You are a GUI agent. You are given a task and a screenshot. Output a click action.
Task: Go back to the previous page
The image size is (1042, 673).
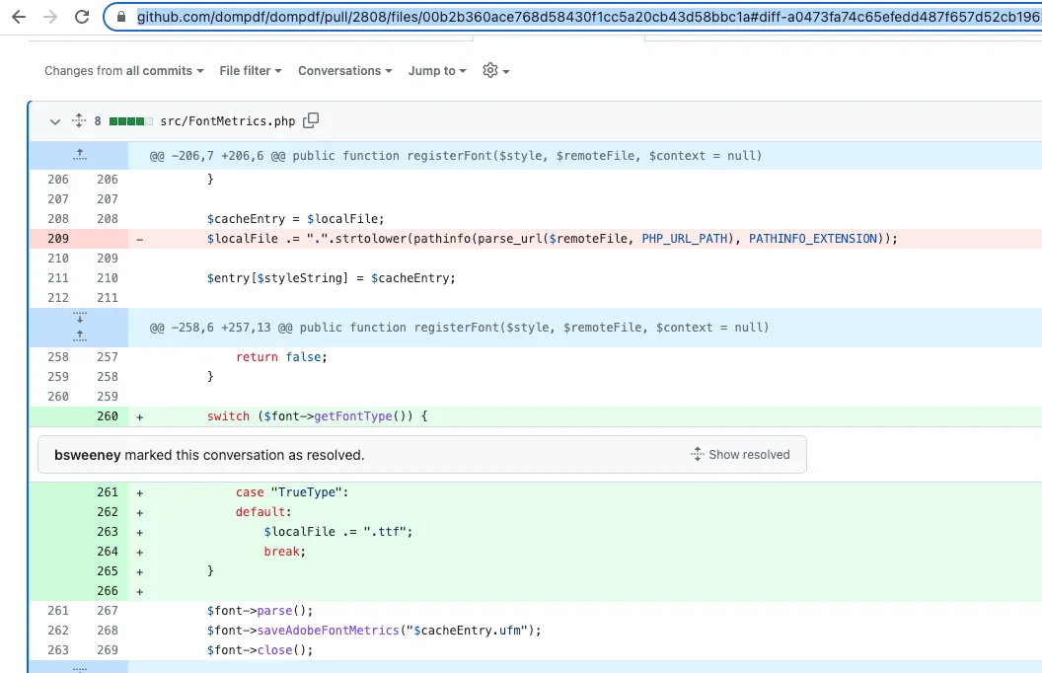point(19,17)
